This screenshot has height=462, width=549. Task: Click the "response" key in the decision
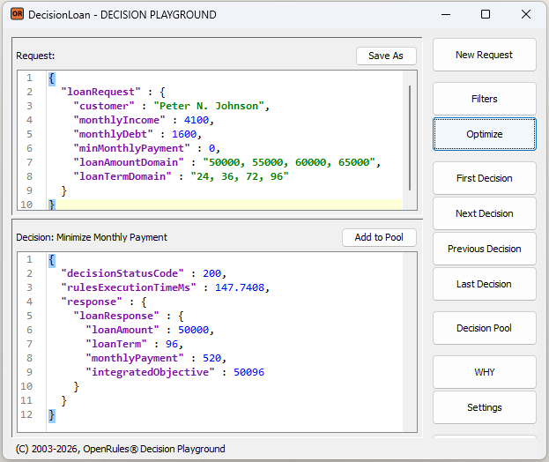(x=92, y=302)
